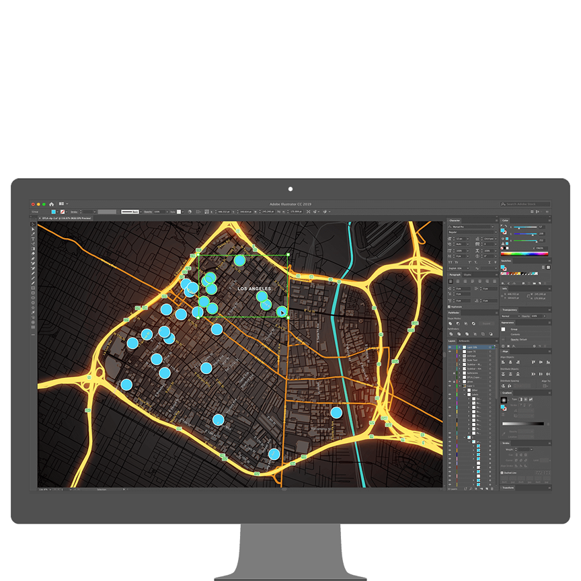
Task: Click the Minus Back pathfinder icon
Action: coord(491,334)
